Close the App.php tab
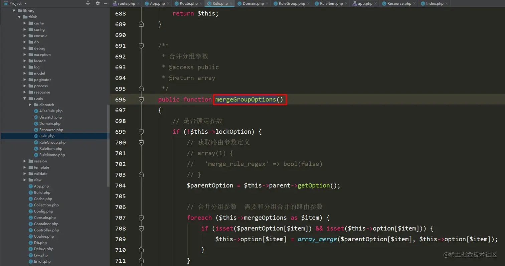 point(168,4)
